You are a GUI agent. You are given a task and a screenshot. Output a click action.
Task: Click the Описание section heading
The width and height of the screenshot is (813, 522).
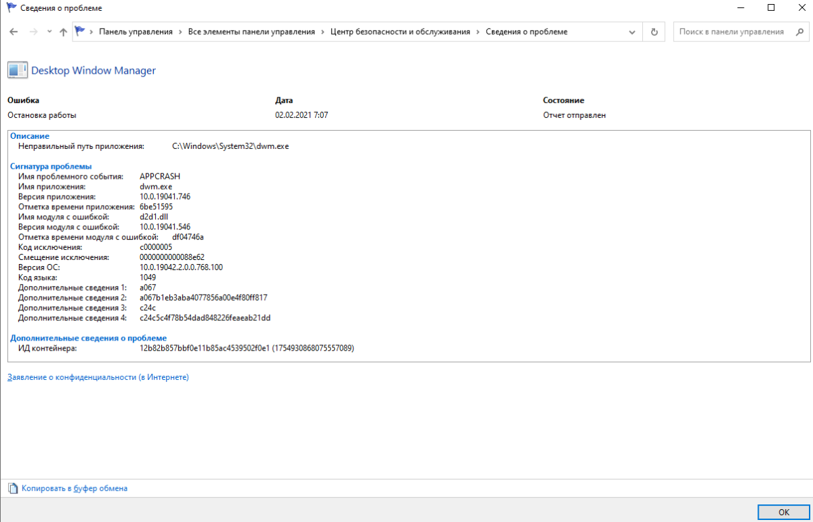(30, 136)
